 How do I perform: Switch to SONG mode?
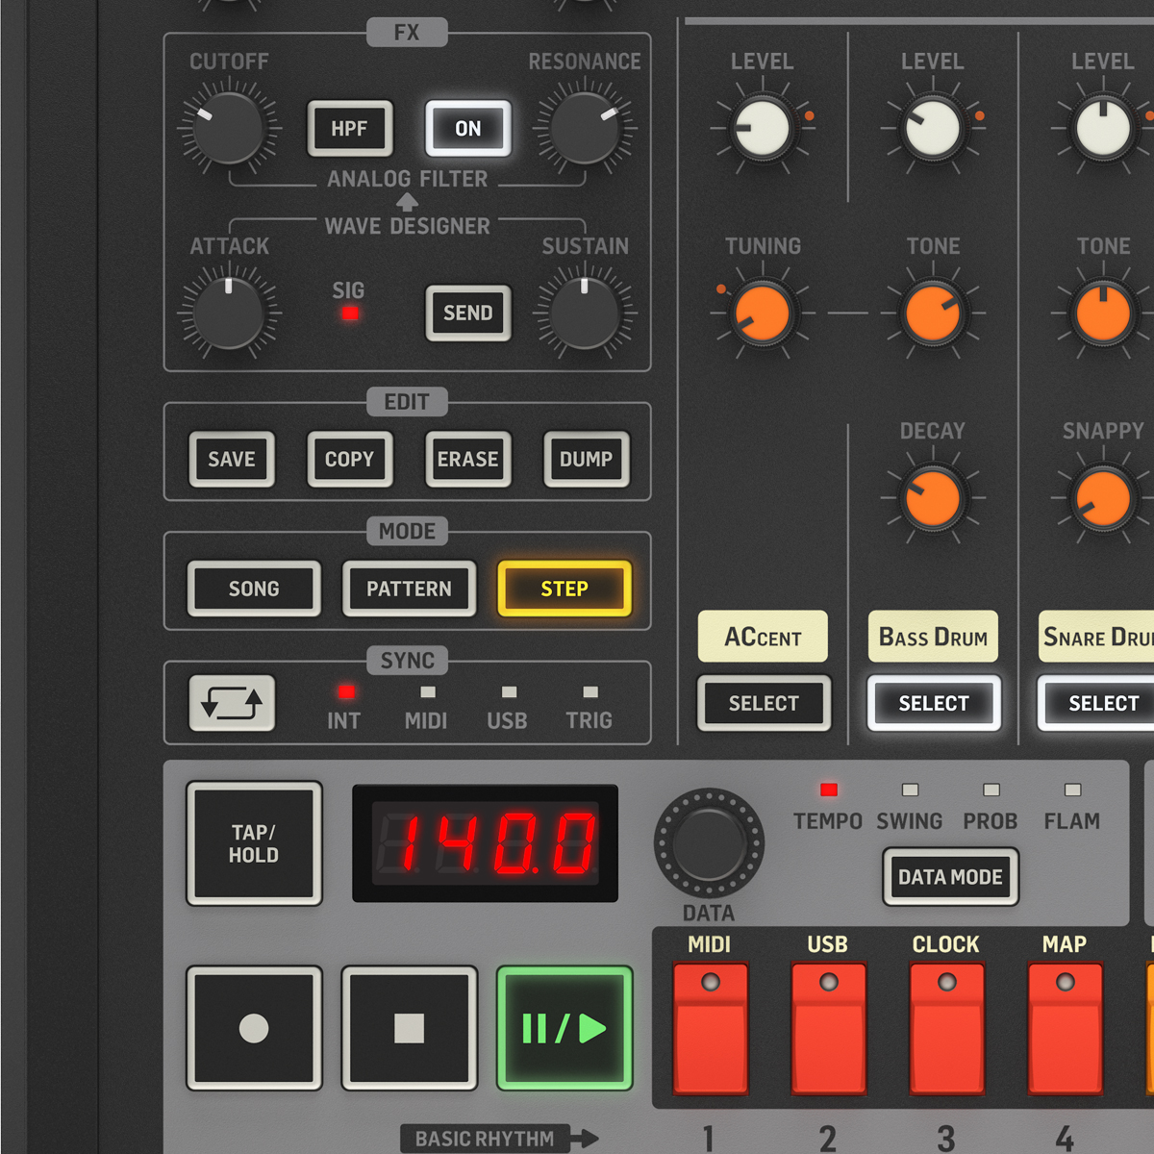(254, 589)
